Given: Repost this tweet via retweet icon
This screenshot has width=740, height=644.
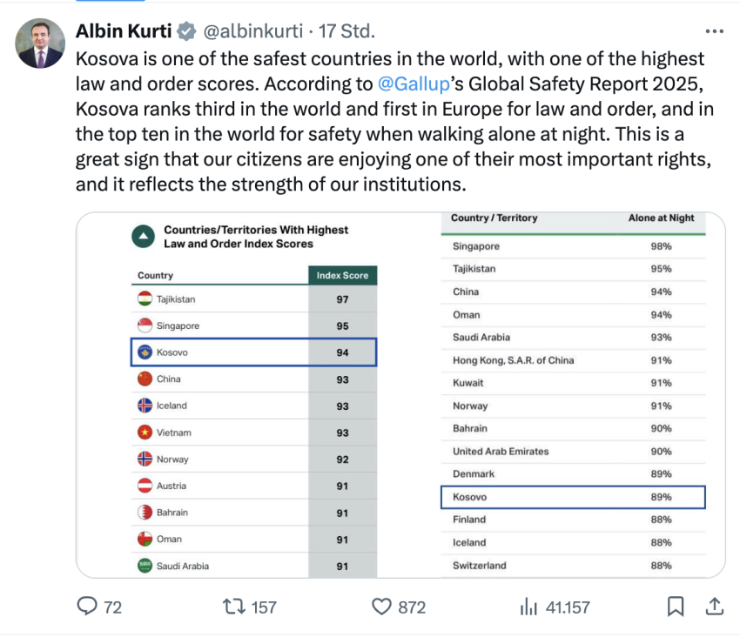Looking at the screenshot, I should coord(233,607).
